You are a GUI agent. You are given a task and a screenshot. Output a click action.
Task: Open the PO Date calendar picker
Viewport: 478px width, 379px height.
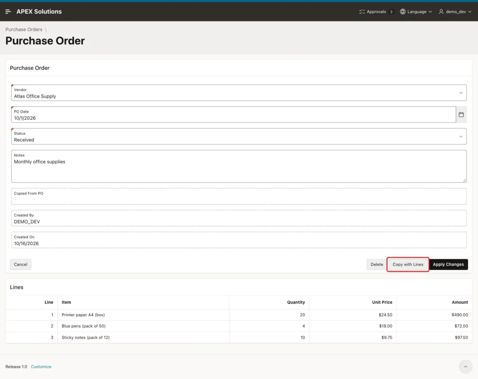point(461,115)
